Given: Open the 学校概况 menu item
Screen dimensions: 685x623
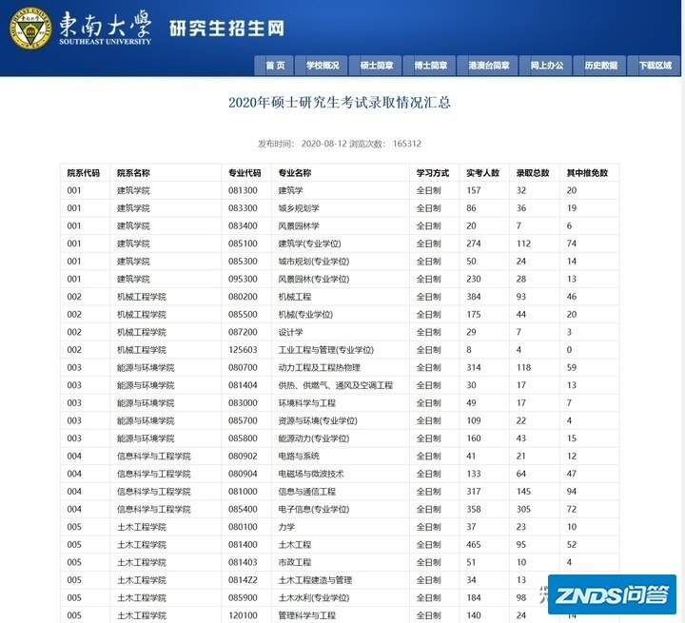Looking at the screenshot, I should point(323,66).
